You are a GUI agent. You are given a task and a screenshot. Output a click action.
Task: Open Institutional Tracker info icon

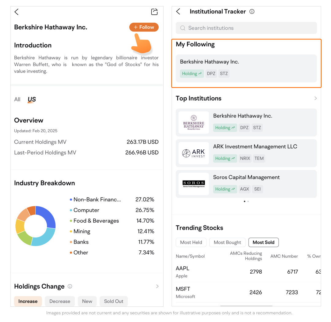pos(252,12)
